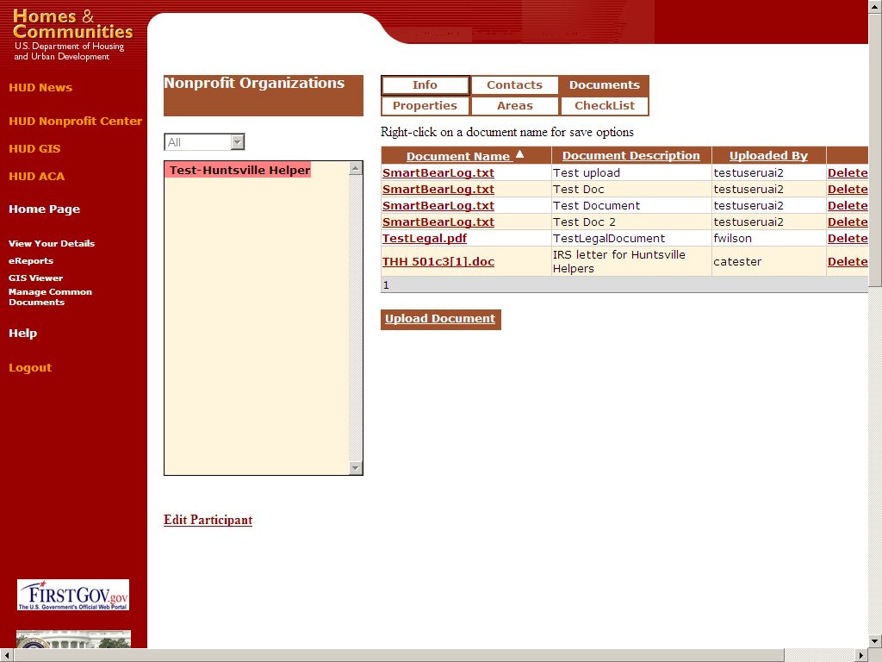Image resolution: width=882 pixels, height=662 pixels.
Task: Open the Info tab
Action: point(425,85)
